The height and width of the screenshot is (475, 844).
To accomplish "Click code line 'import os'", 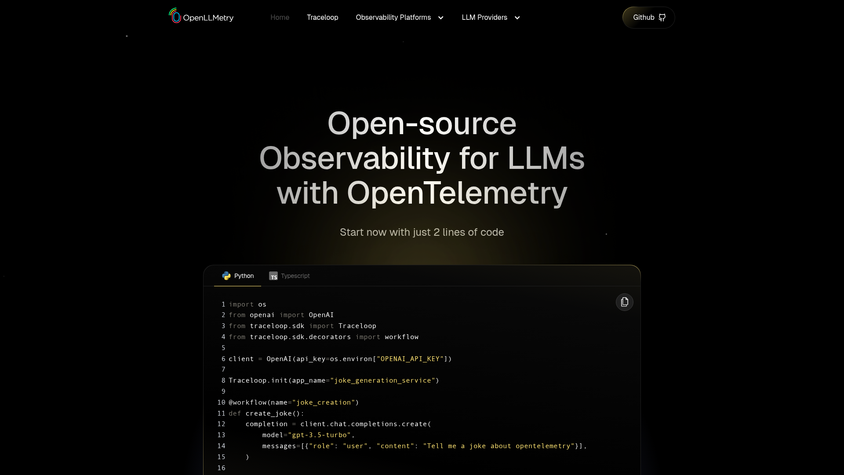I will pyautogui.click(x=247, y=304).
